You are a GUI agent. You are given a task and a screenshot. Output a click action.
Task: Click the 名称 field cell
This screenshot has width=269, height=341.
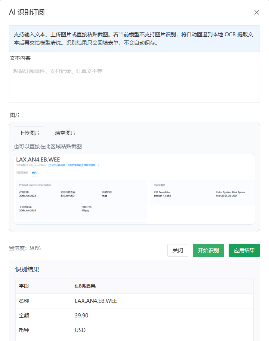[24, 301]
